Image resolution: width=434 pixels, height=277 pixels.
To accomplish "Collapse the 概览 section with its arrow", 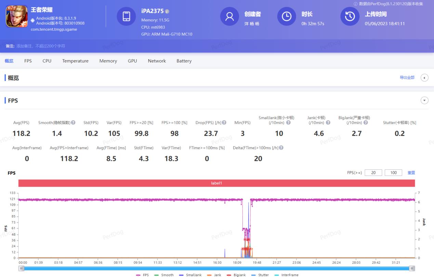I will pos(424,78).
